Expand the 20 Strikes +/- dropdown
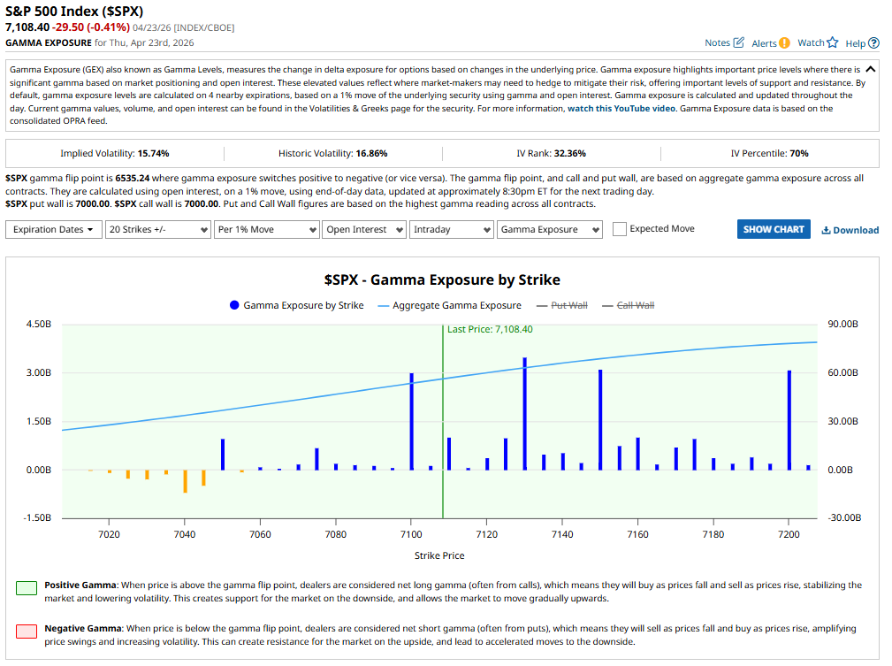Image resolution: width=892 pixels, height=666 pixels. tap(156, 229)
